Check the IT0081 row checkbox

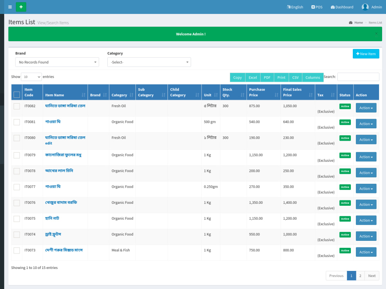tap(17, 122)
